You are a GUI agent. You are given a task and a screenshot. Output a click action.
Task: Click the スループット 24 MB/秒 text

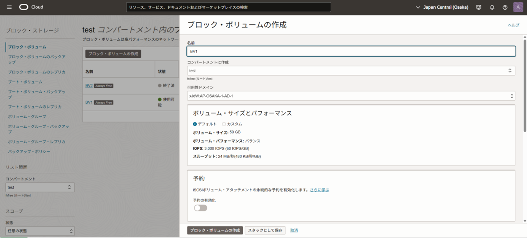227,156
